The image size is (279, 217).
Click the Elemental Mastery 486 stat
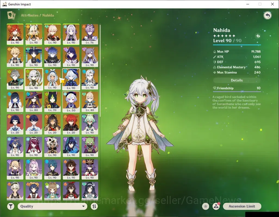(x=237, y=67)
